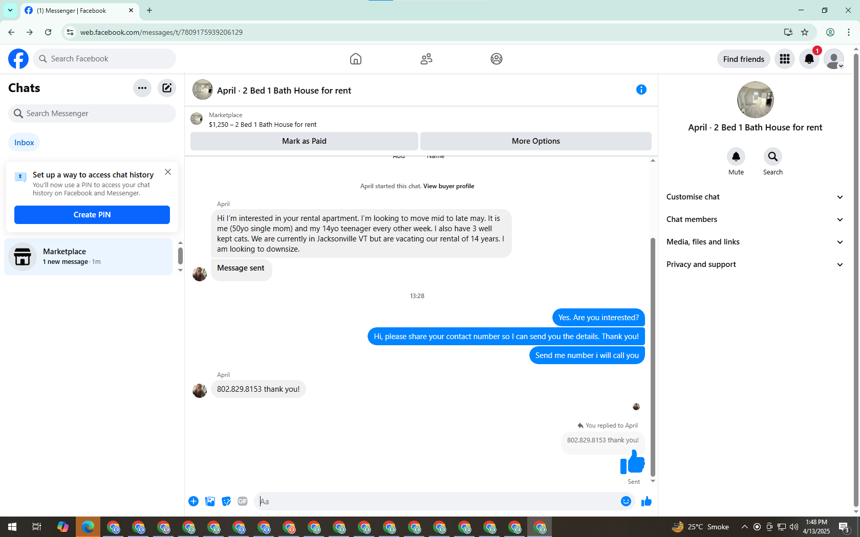Open conversation information icon

pyautogui.click(x=641, y=89)
